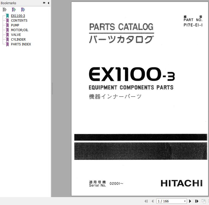Click the EX1100-3 title on the page
The height and width of the screenshot is (205, 209).
(x=132, y=74)
